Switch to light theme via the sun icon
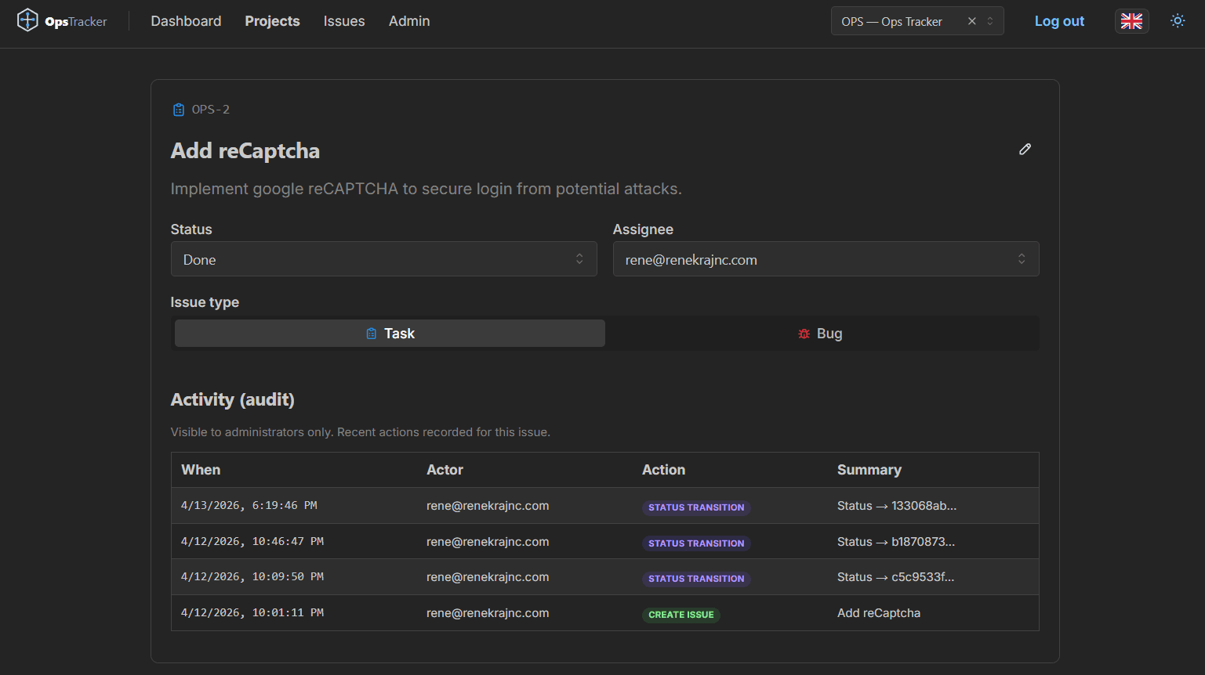Viewport: 1205px width, 675px height. [1178, 21]
